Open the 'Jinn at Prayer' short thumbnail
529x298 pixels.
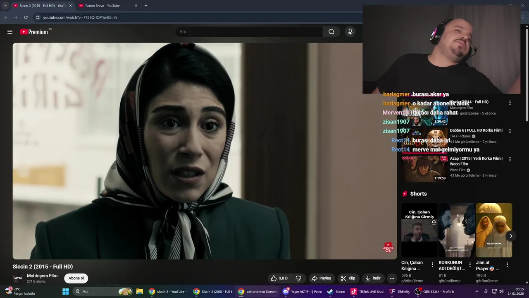(x=494, y=230)
